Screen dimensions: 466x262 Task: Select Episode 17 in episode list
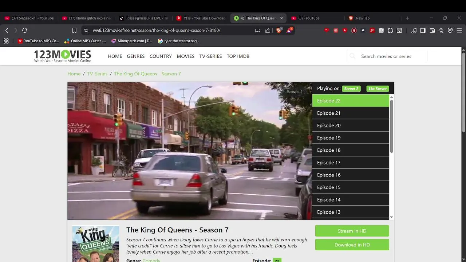point(351,162)
